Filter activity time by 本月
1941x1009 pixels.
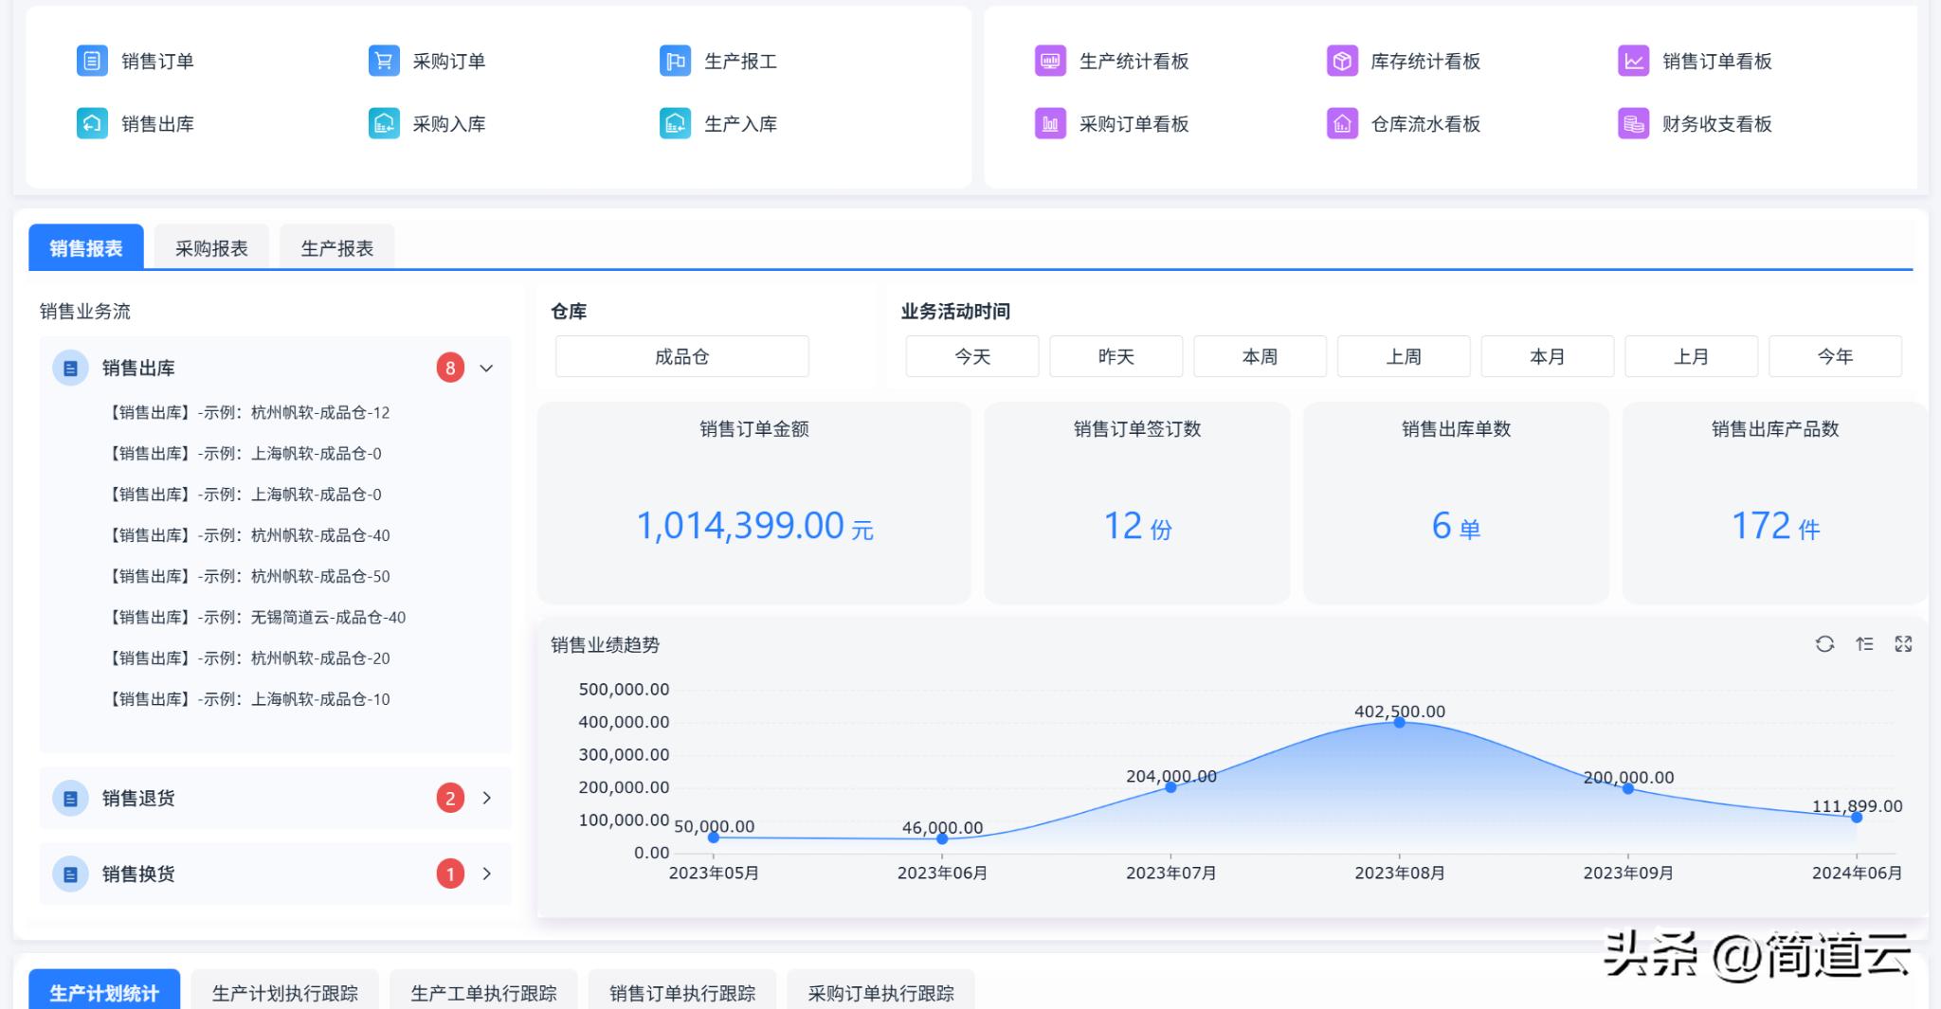pos(1548,356)
